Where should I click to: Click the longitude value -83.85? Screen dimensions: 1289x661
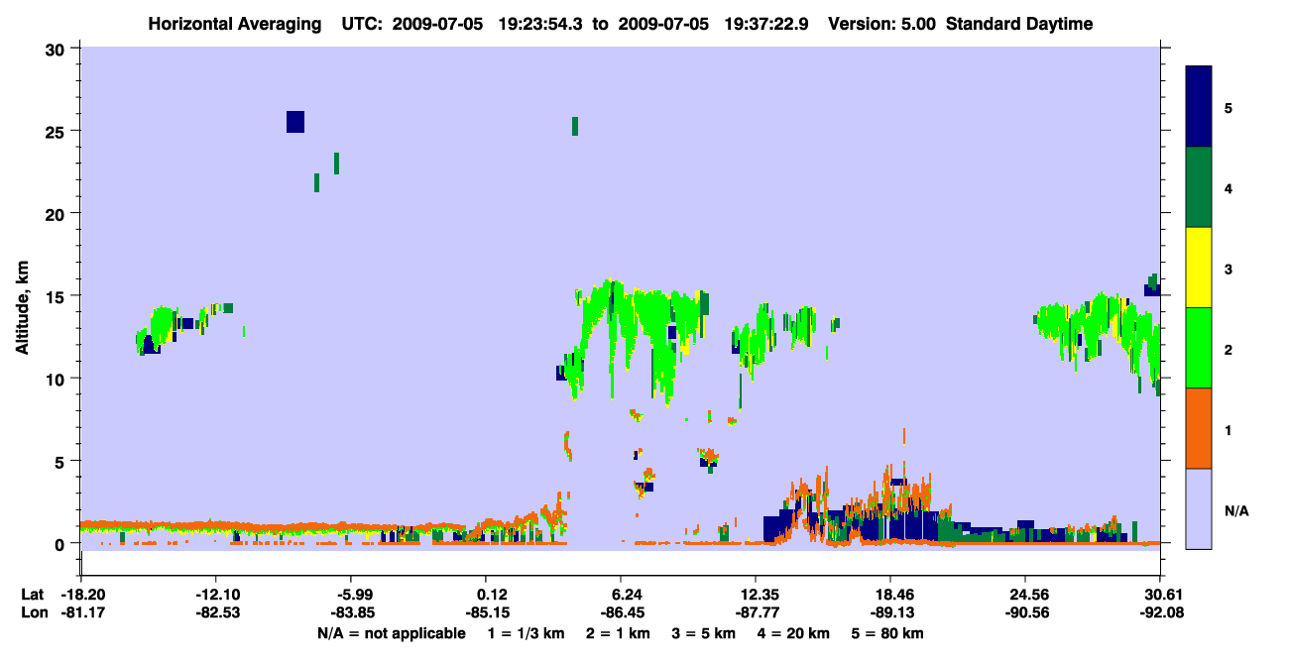click(351, 613)
